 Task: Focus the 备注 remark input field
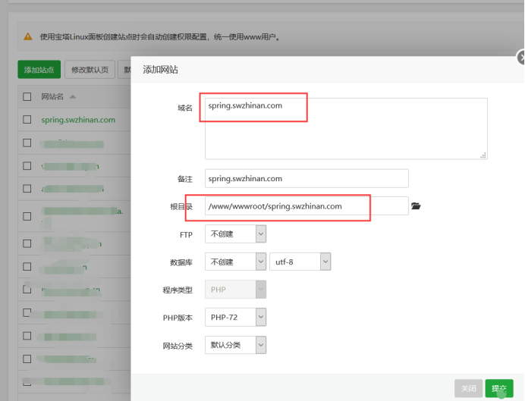click(x=307, y=179)
